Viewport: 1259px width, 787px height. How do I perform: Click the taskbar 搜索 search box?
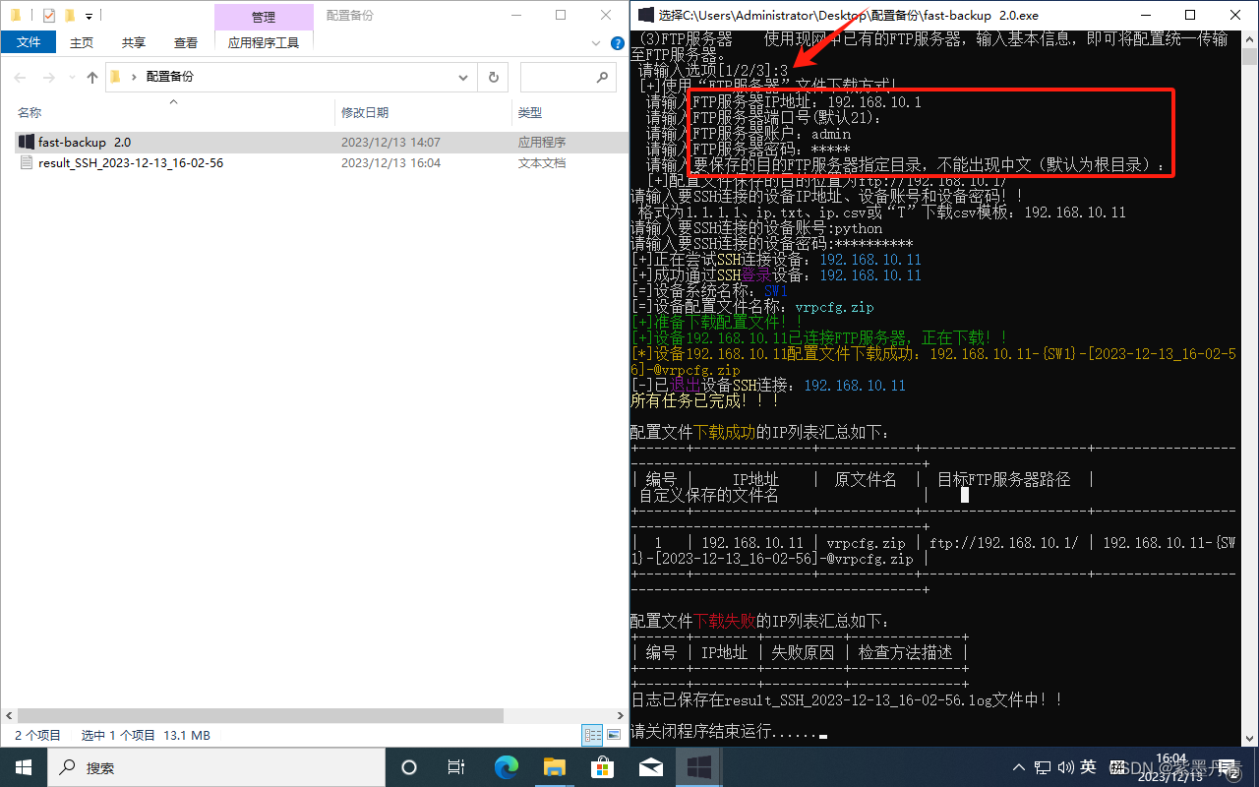coord(216,767)
